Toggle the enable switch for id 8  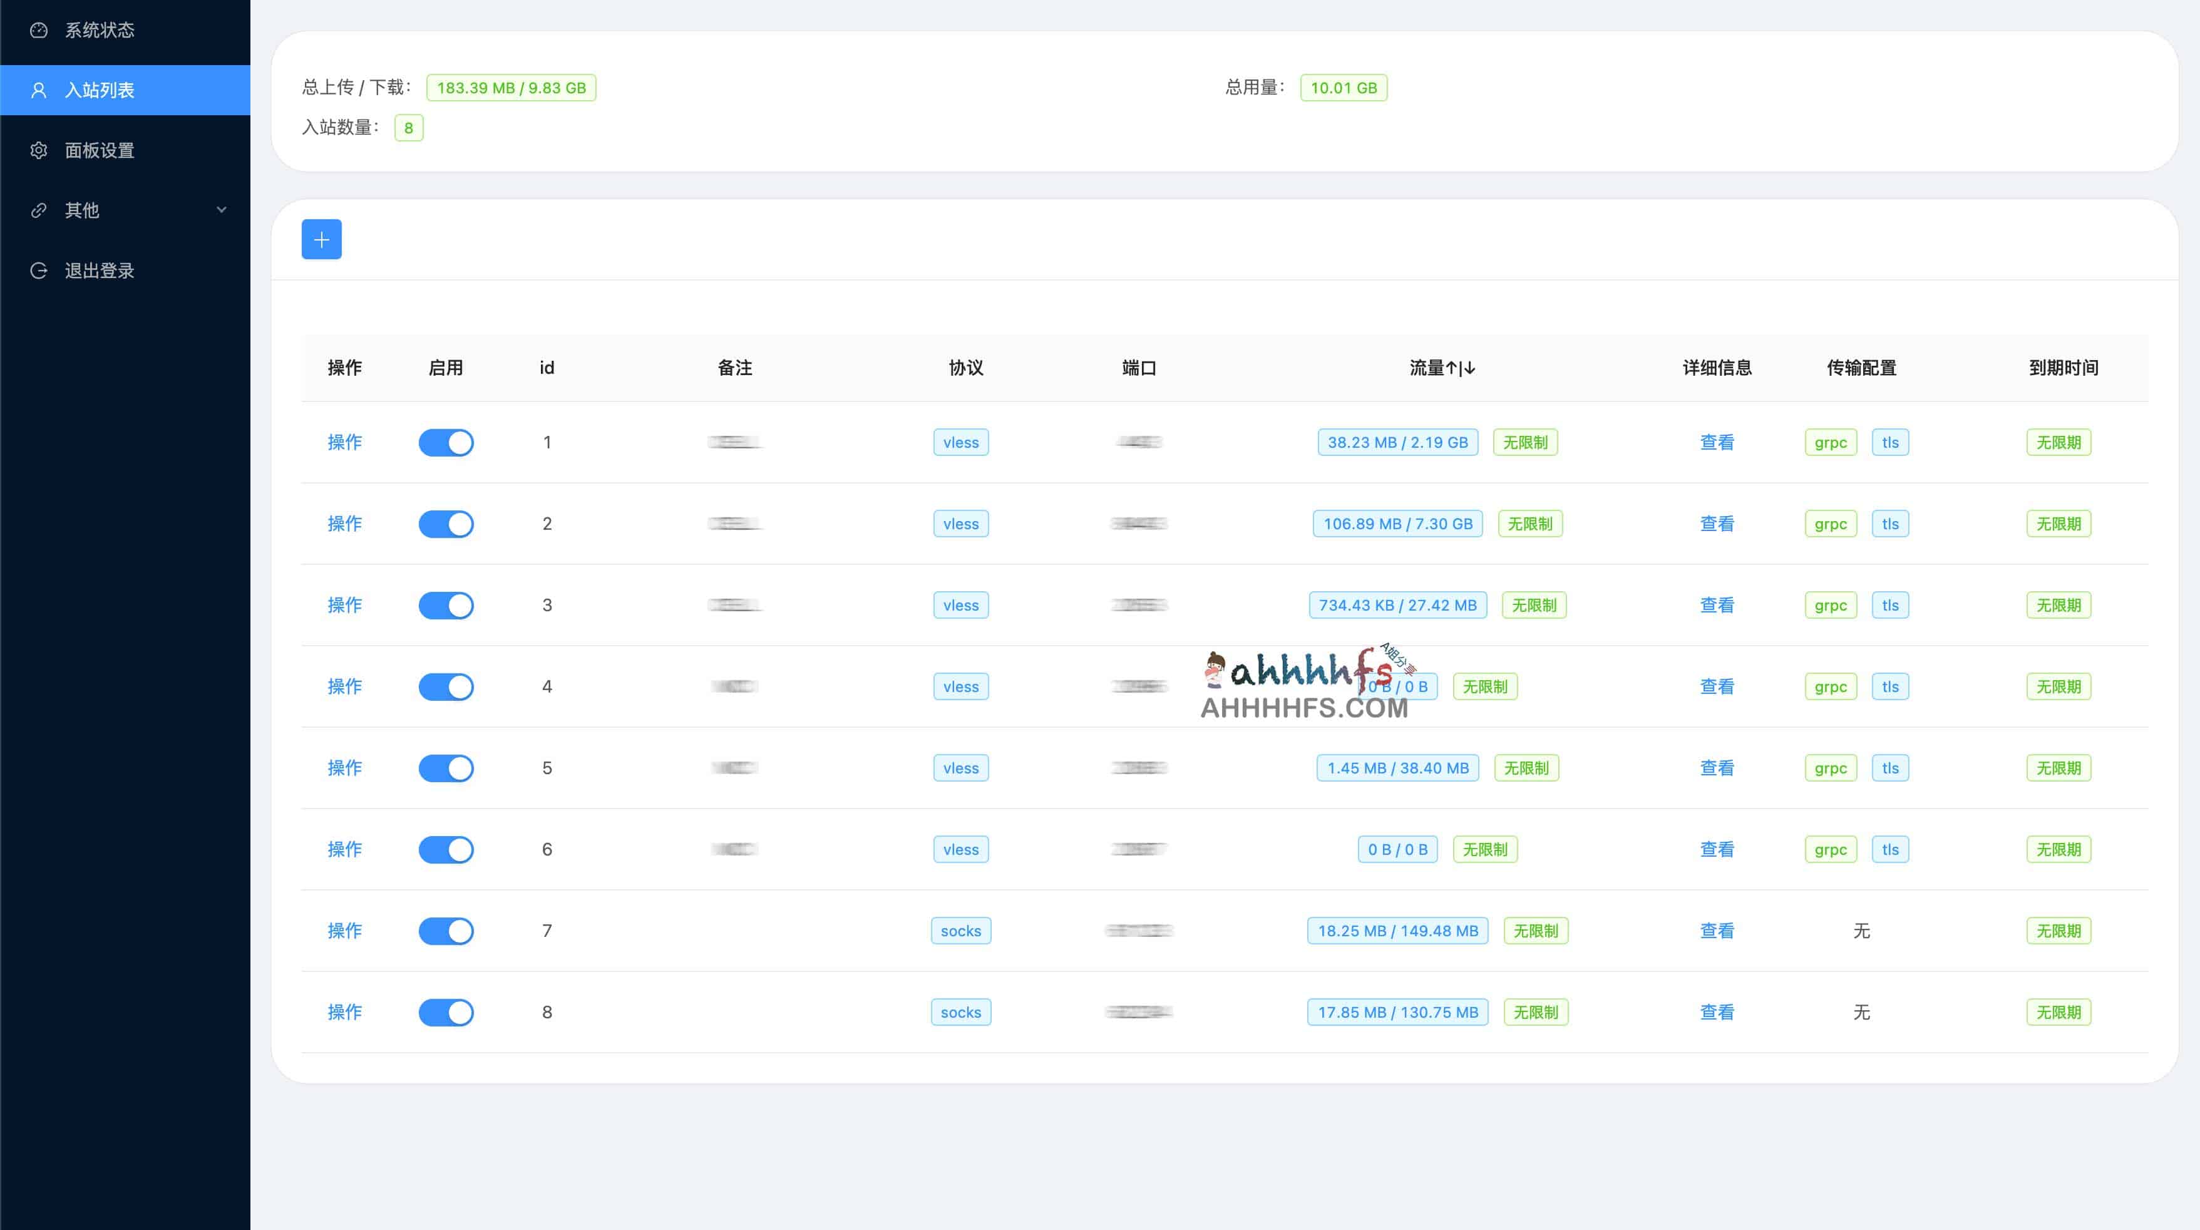click(446, 1012)
